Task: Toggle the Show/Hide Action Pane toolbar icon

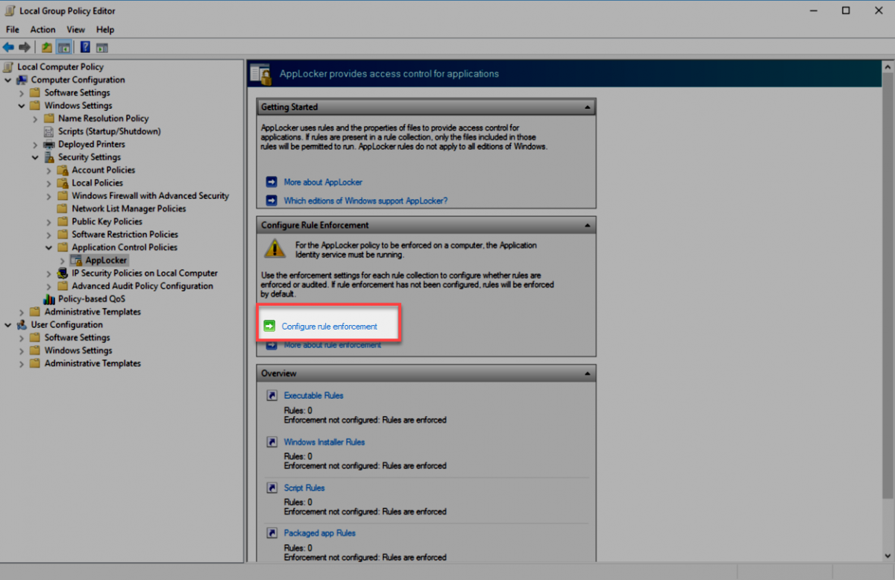Action: tap(102, 47)
